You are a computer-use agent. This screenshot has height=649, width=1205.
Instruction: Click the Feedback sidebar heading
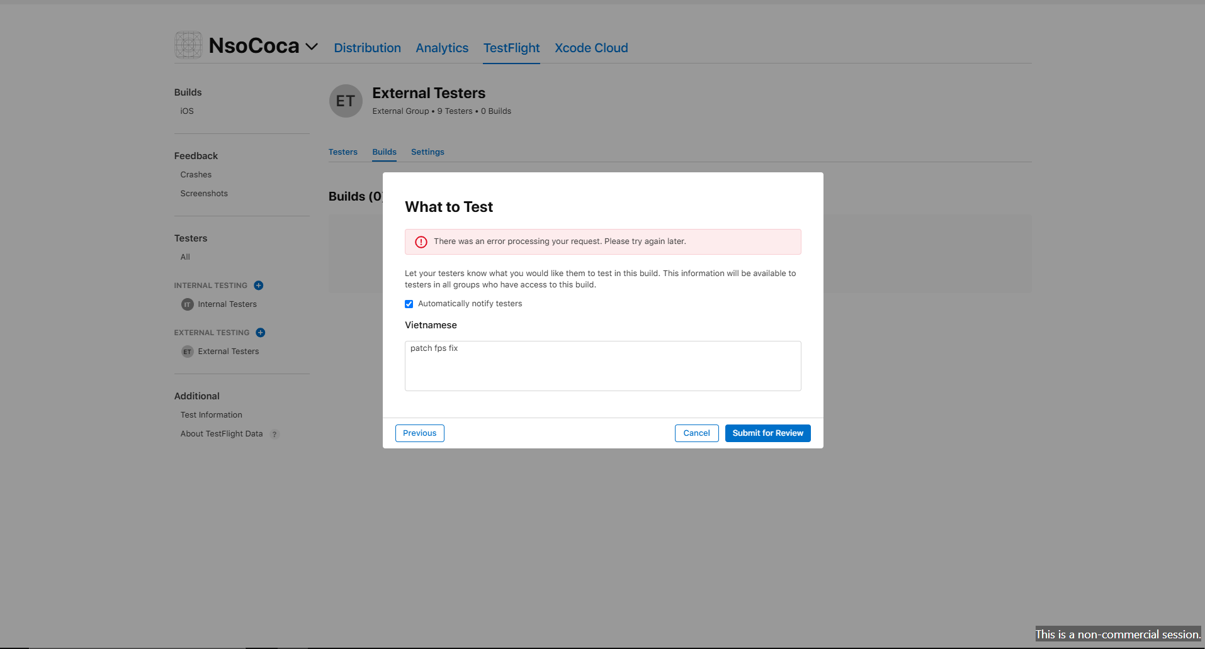[196, 156]
